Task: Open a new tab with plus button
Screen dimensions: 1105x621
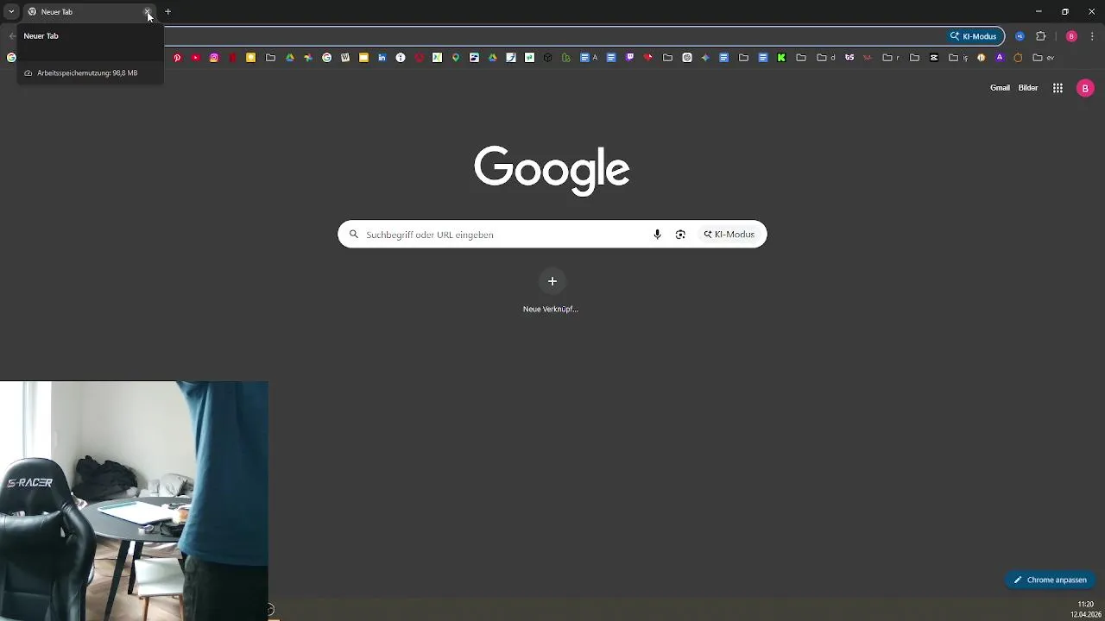Action: [168, 12]
